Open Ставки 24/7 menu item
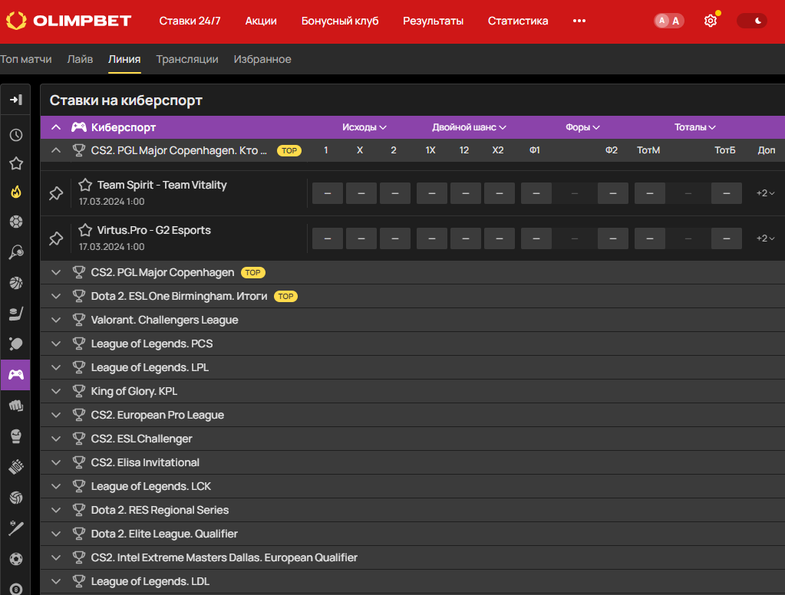Viewport: 785px width, 595px height. coord(190,21)
